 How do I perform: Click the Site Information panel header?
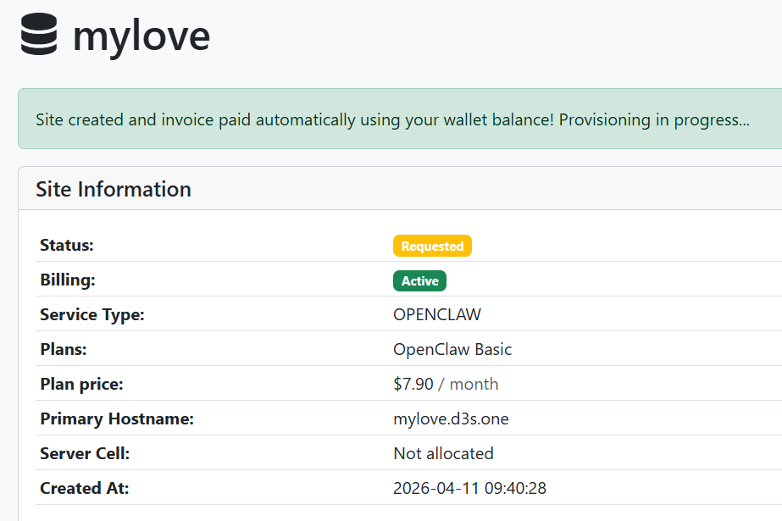coord(114,189)
